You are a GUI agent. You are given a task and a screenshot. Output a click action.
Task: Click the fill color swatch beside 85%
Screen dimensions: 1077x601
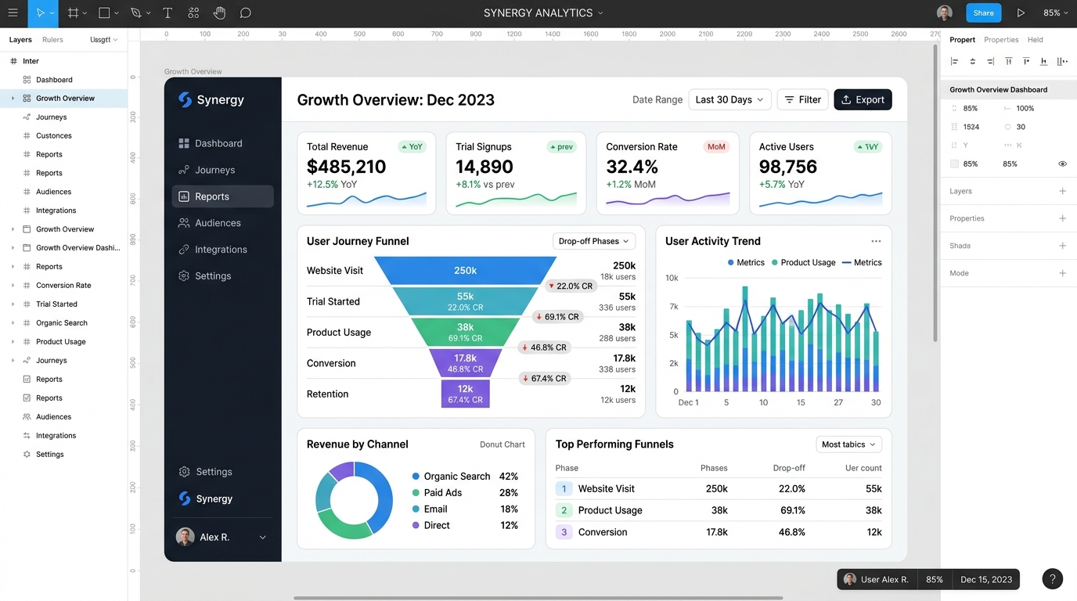954,164
